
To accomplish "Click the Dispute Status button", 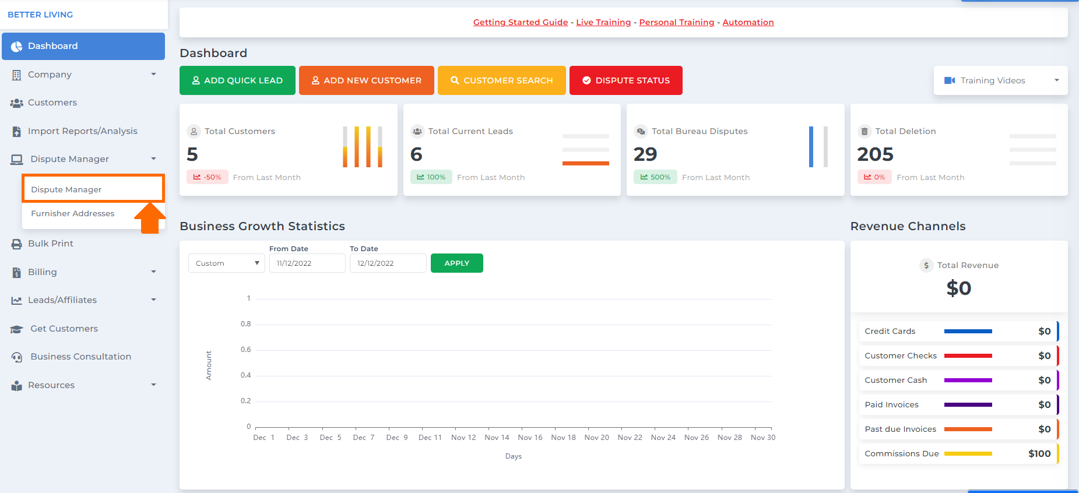I will click(x=626, y=80).
